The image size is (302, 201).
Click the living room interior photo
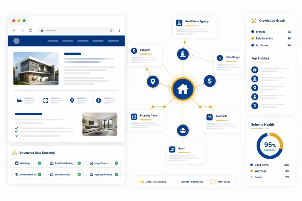[100, 124]
